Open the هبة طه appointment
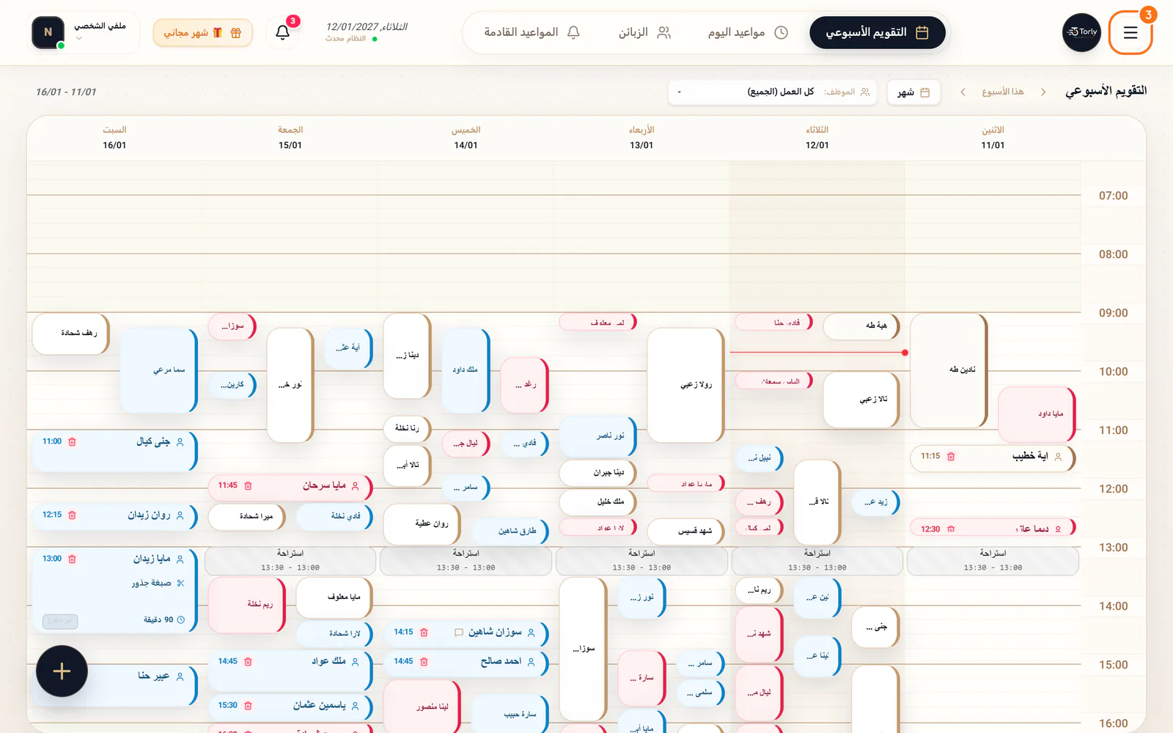 coord(861,326)
